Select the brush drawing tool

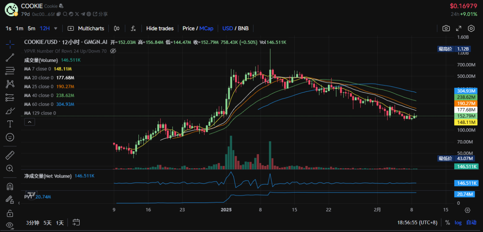pos(10,111)
